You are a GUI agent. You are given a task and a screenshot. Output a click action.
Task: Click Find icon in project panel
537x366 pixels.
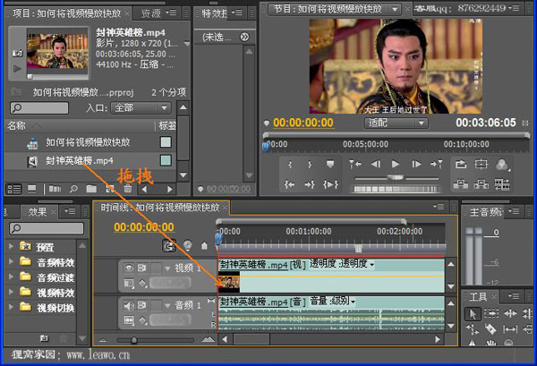[x=73, y=189]
